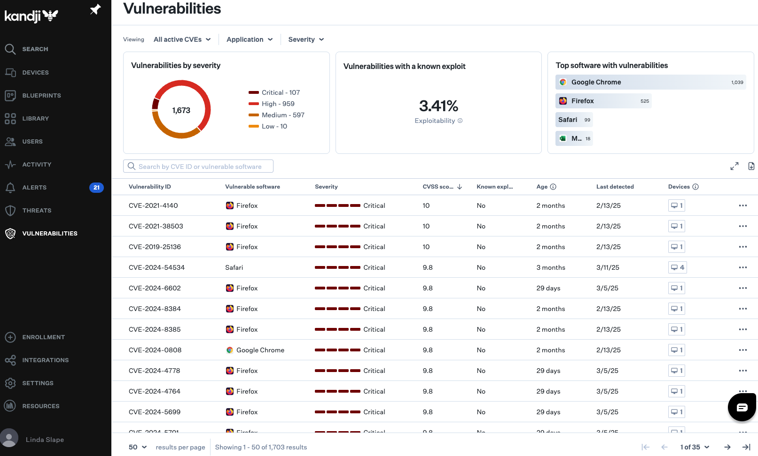
Task: Click the Integrations icon
Action: 10,360
